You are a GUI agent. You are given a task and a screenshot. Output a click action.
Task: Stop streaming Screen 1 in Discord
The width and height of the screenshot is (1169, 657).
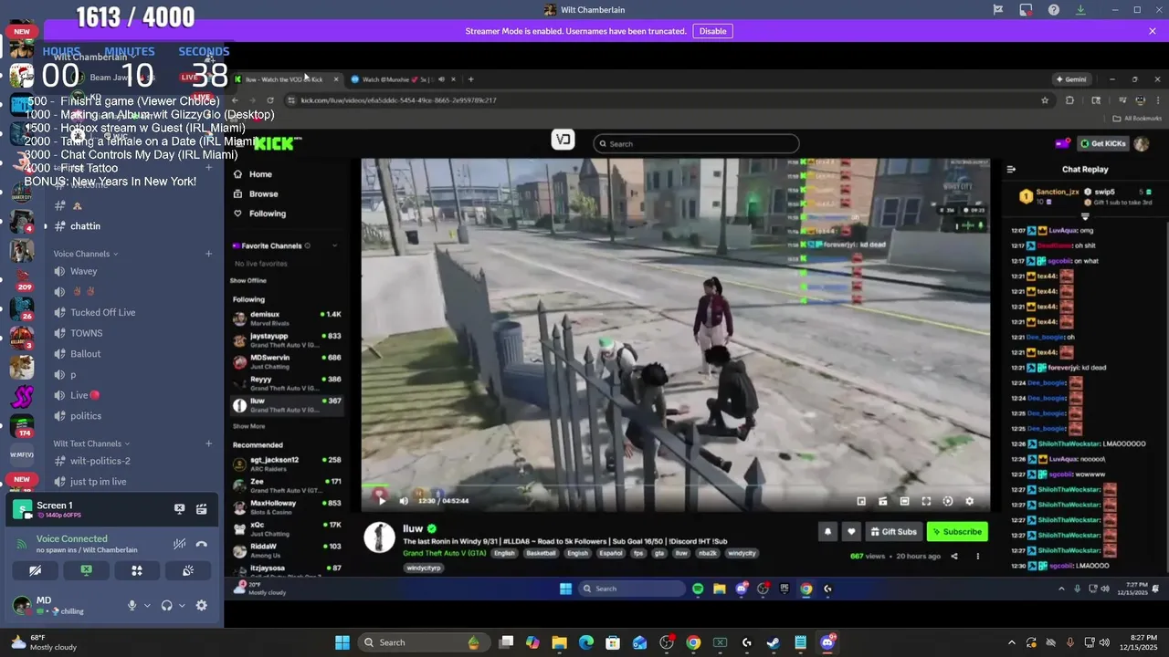coord(180,509)
